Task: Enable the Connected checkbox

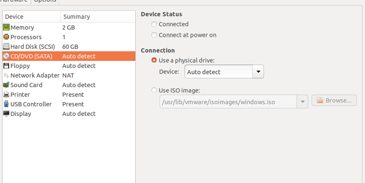Action: 155,24
